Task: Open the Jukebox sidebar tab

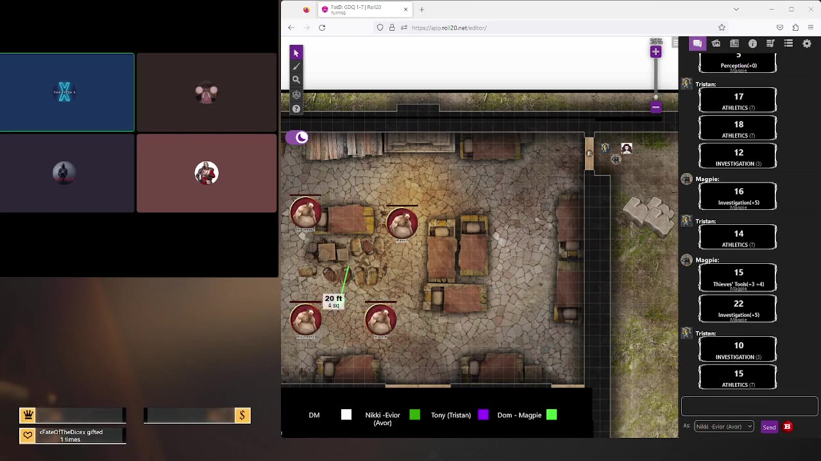Action: pos(770,44)
